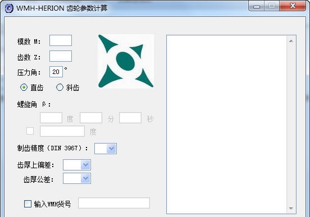Image resolution: width=310 pixels, height=217 pixels.
Task: Click the 螺旋角 minutes (分) field
Action: (91, 118)
